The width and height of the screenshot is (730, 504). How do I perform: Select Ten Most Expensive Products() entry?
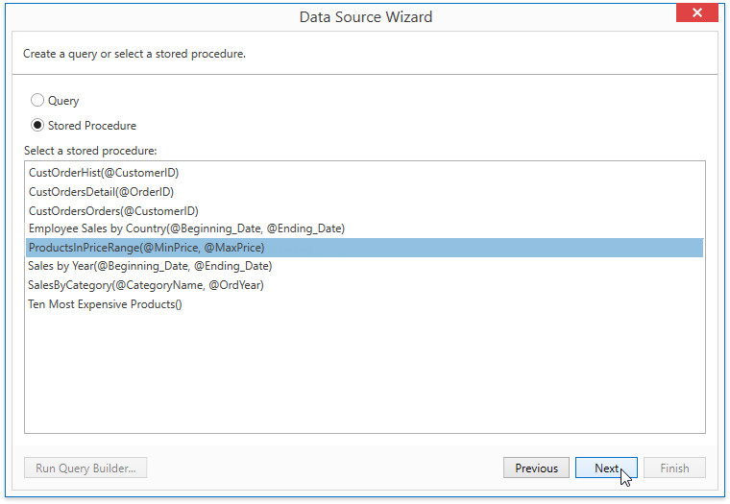coord(365,304)
